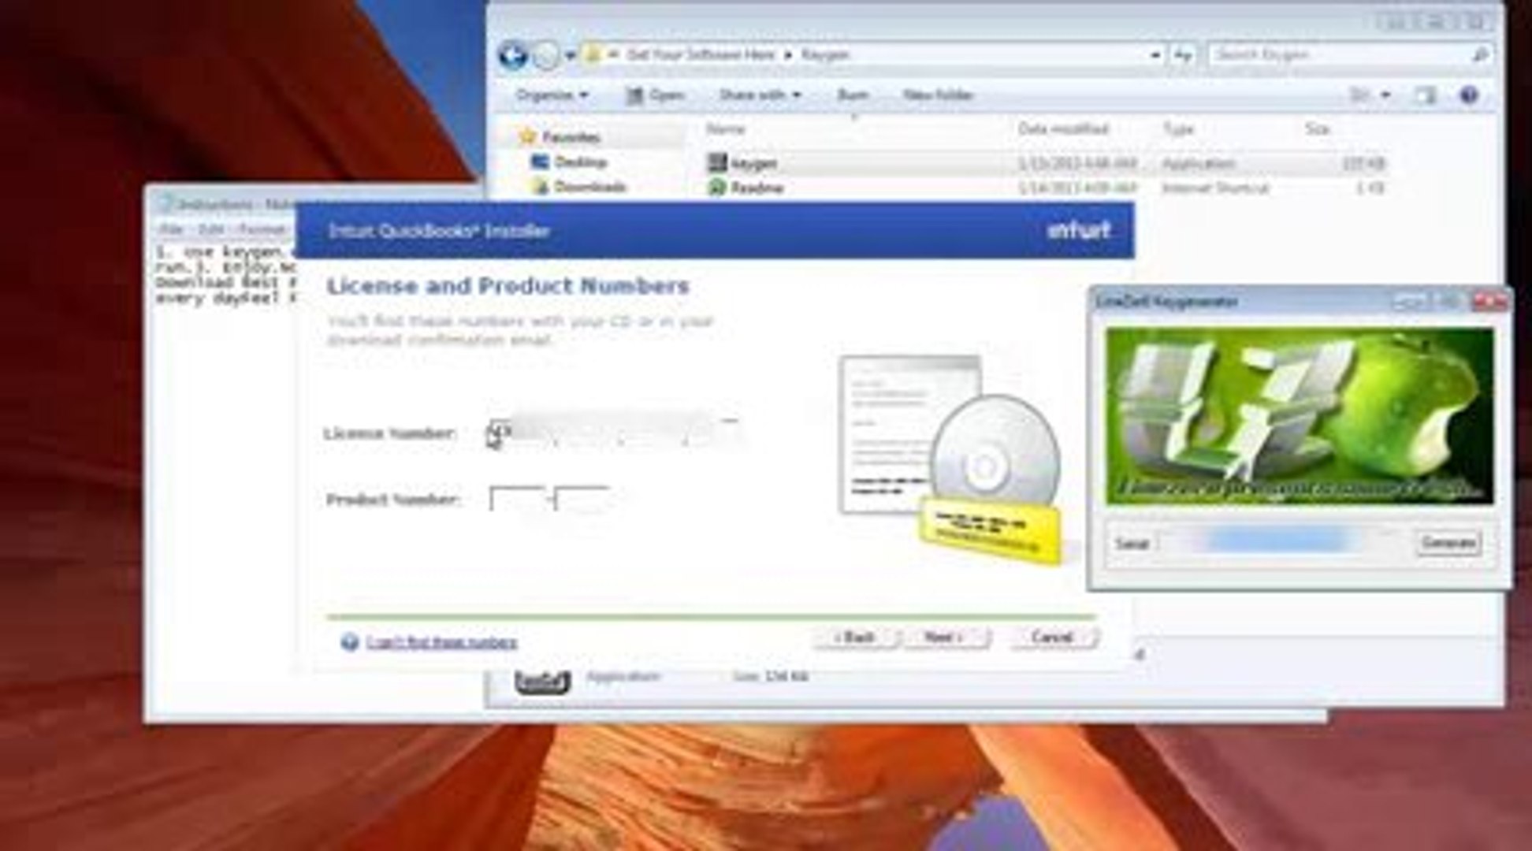Refresh the Keygen folder view

[1183, 55]
